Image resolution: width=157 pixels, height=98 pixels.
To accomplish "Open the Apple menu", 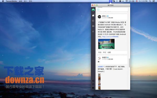I will click(x=3, y=1).
